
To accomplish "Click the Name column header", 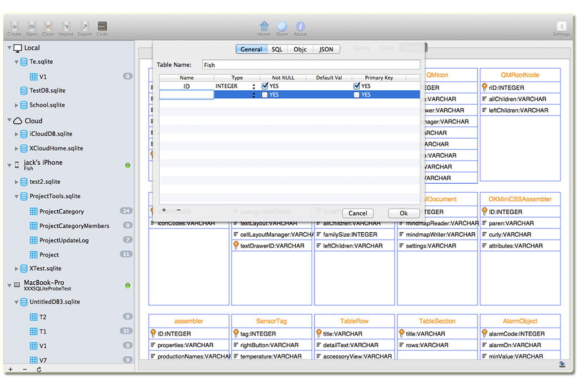I will 186,78.
